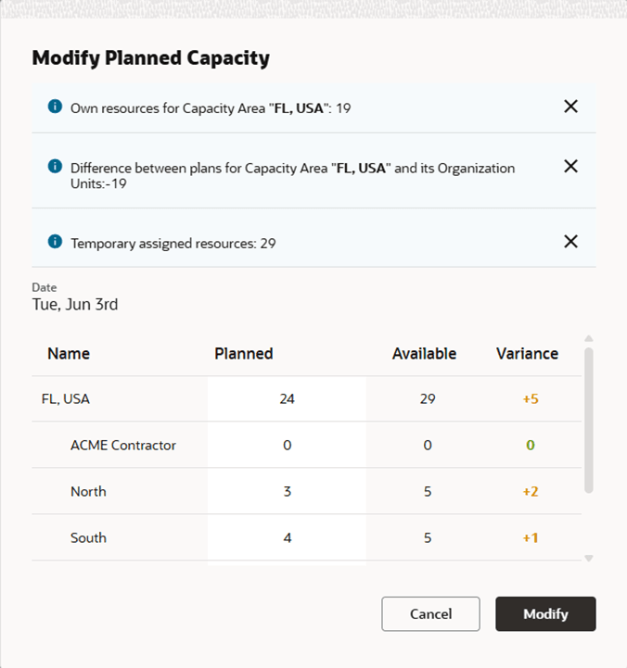The width and height of the screenshot is (627, 668).
Task: Click Variance value +1 for South
Action: tap(531, 537)
